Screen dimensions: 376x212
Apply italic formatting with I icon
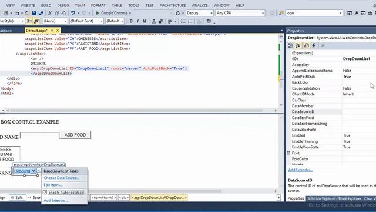click(x=137, y=21)
